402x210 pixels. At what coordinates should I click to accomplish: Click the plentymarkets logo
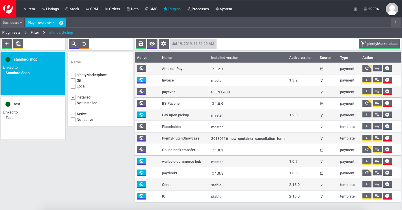coord(8,9)
